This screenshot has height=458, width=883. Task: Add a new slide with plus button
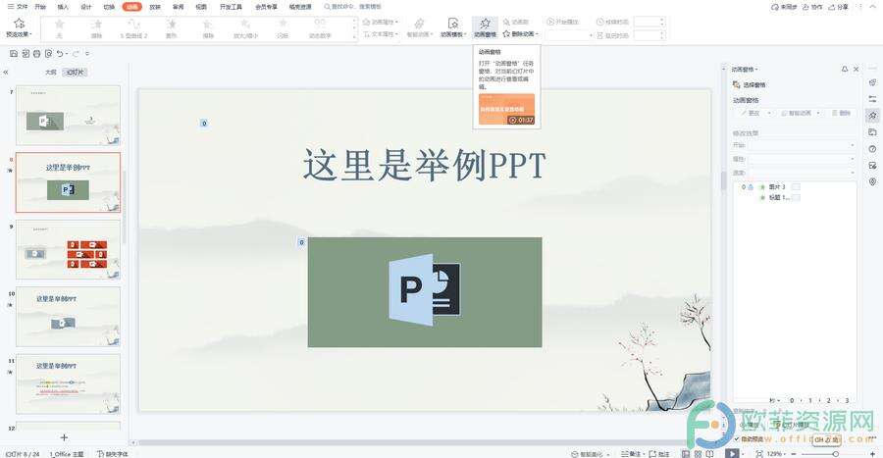coord(64,437)
